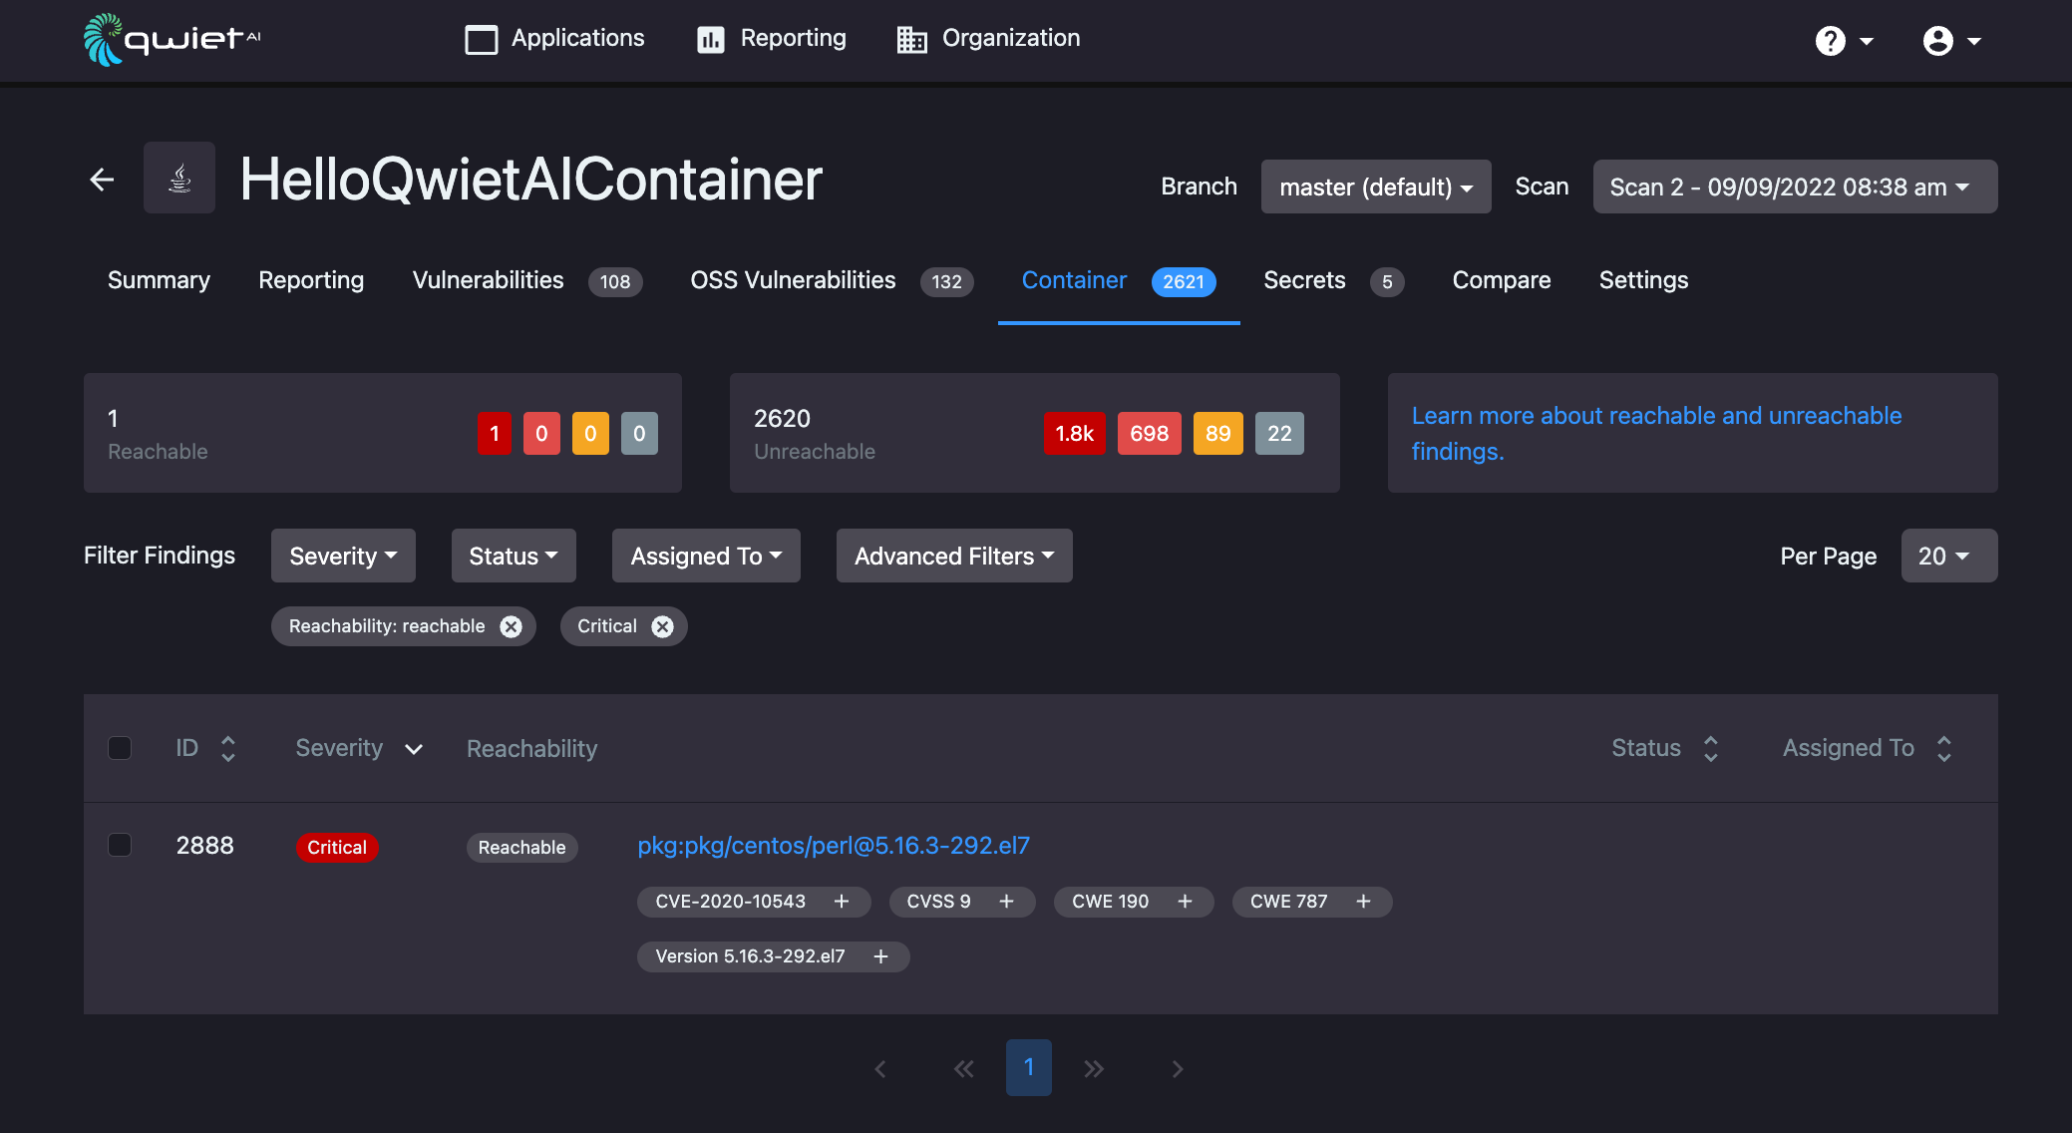Open the Scan 2 selector dropdown

pos(1795,187)
